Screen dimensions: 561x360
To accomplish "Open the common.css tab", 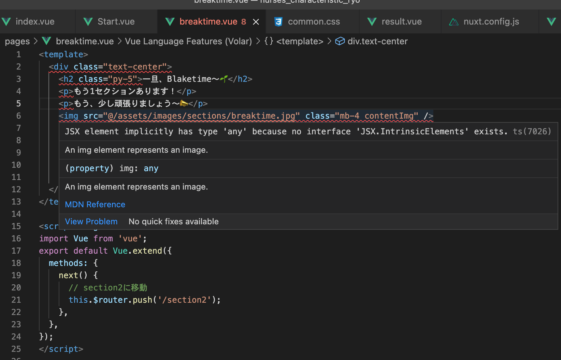I will tap(314, 22).
